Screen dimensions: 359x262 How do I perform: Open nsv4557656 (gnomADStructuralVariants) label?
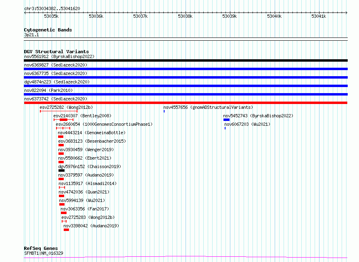pyautogui.click(x=208, y=107)
